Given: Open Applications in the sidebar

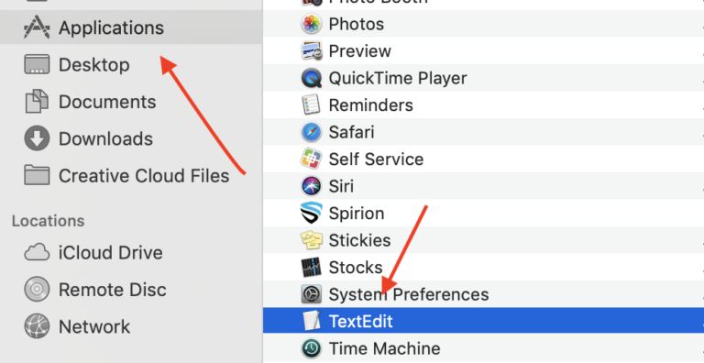Looking at the screenshot, I should point(131,27).
